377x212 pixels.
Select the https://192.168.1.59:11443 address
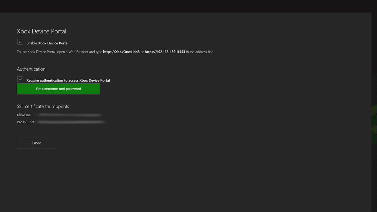(x=165, y=52)
